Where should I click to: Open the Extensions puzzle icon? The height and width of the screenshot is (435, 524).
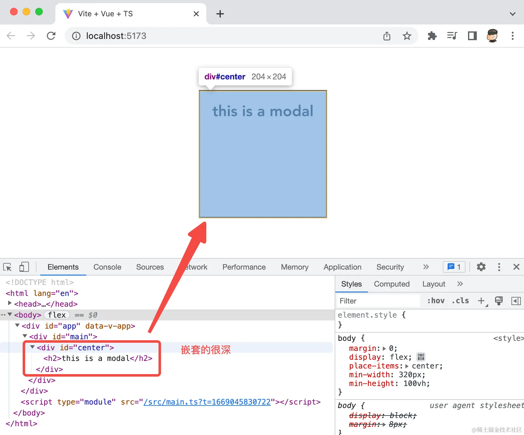[432, 36]
